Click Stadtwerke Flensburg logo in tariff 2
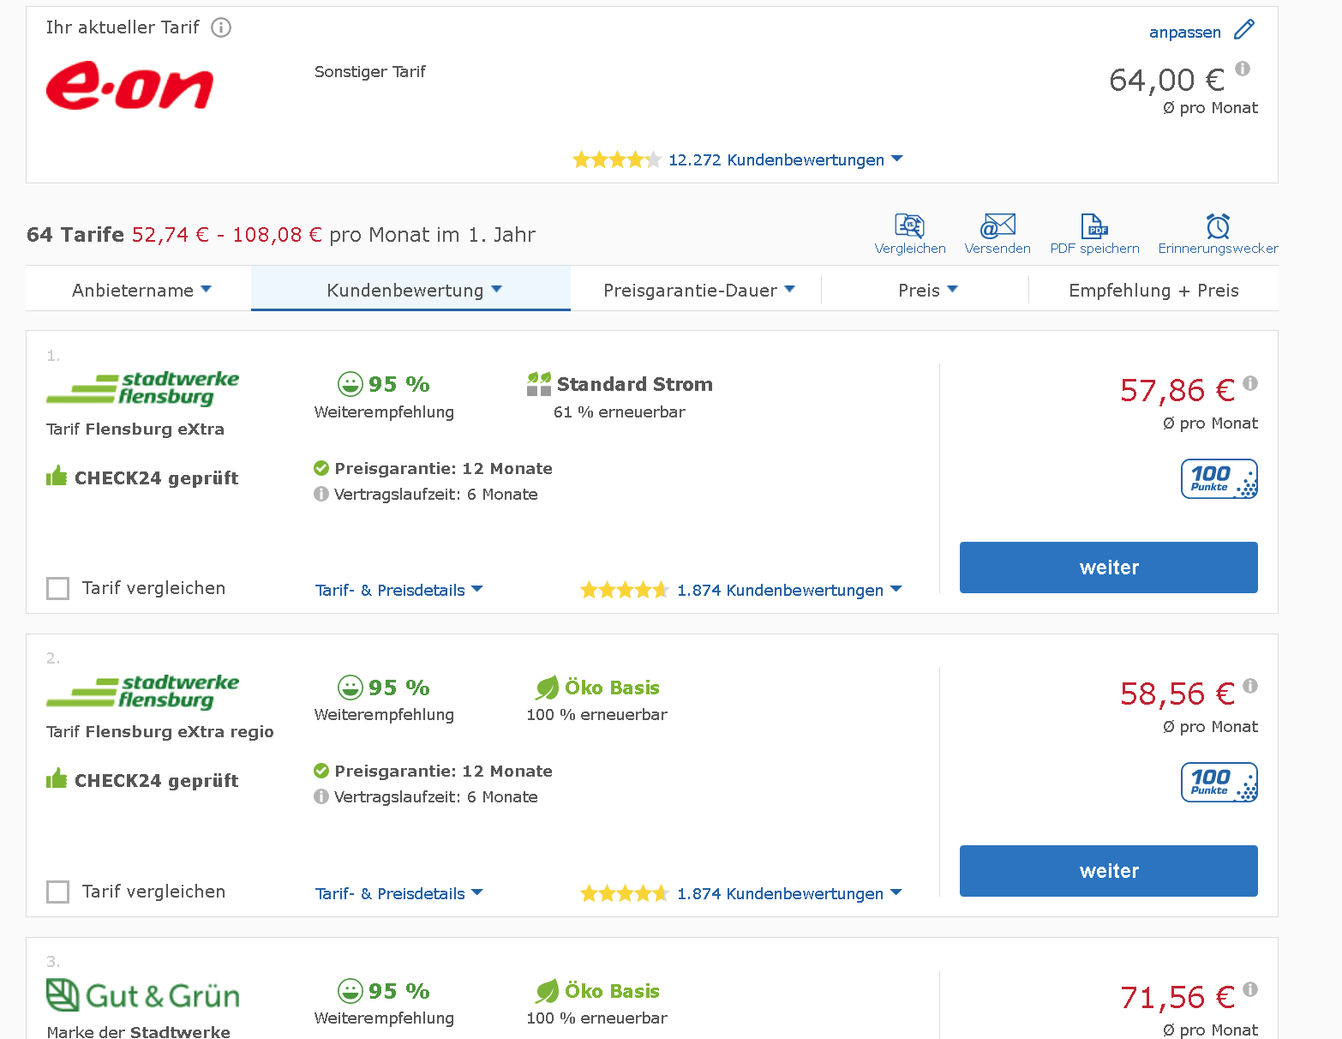Screen dimensions: 1342x1039 click(142, 692)
